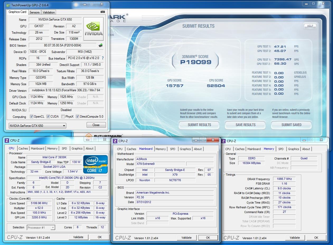Click OK in the Memory window

click(x=316, y=238)
